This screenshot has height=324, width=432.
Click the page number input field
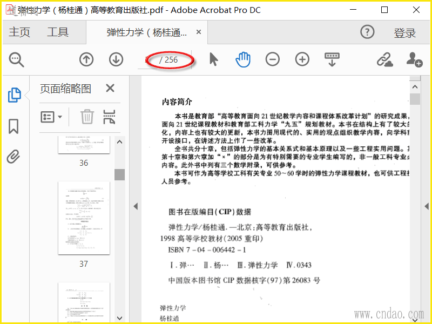[147, 60]
